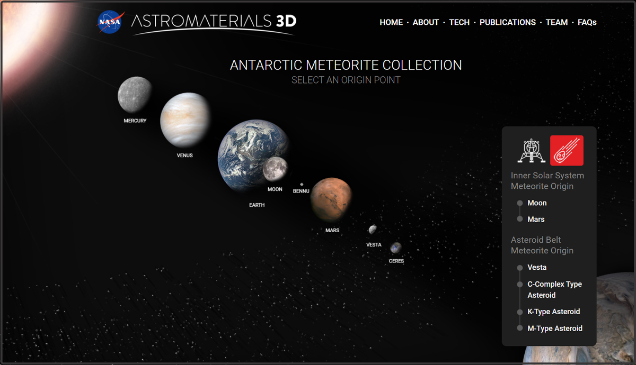Image resolution: width=636 pixels, height=365 pixels.
Task: Choose Moon in the origin list
Action: (x=537, y=203)
